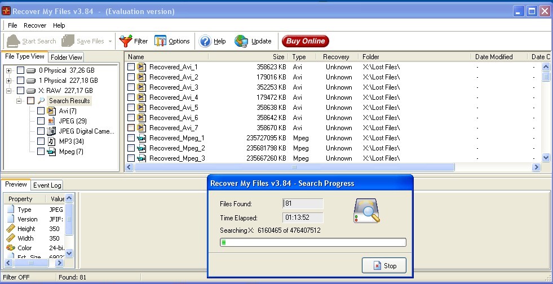553x284 pixels.
Task: Click the file list scroll-down arrow
Action: [x=546, y=158]
